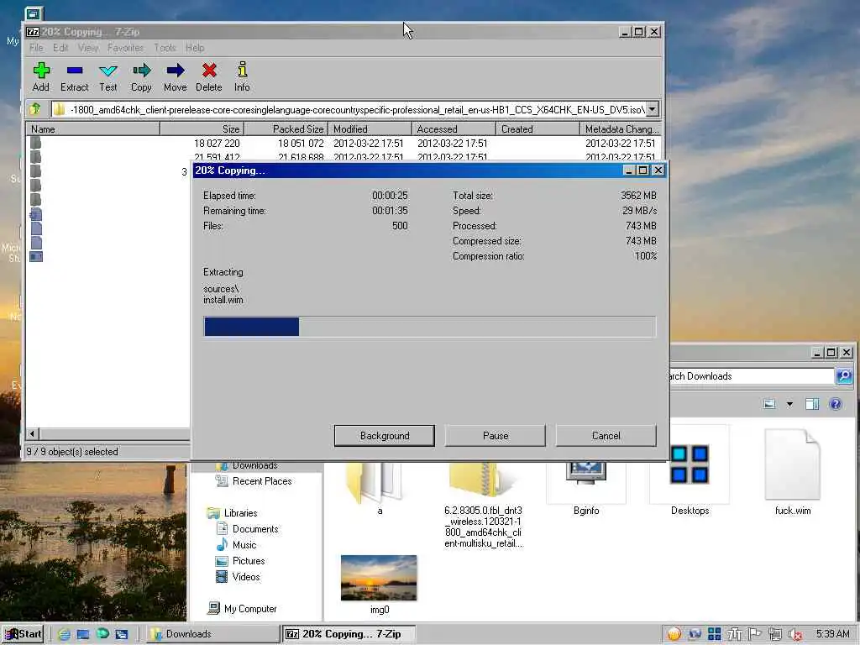
Task: Switch to Downloads taskbar button
Action: click(x=212, y=634)
